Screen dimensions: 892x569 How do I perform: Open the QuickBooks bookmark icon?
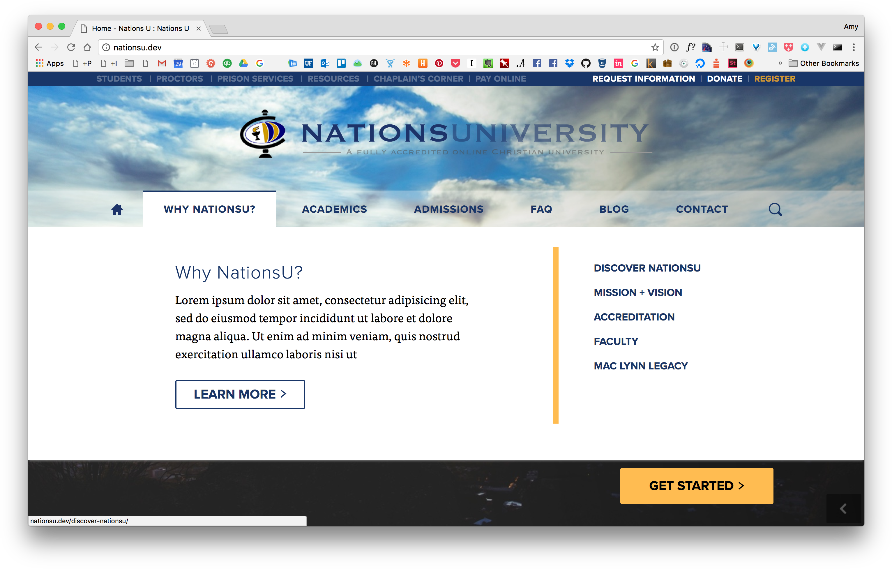pos(227,64)
